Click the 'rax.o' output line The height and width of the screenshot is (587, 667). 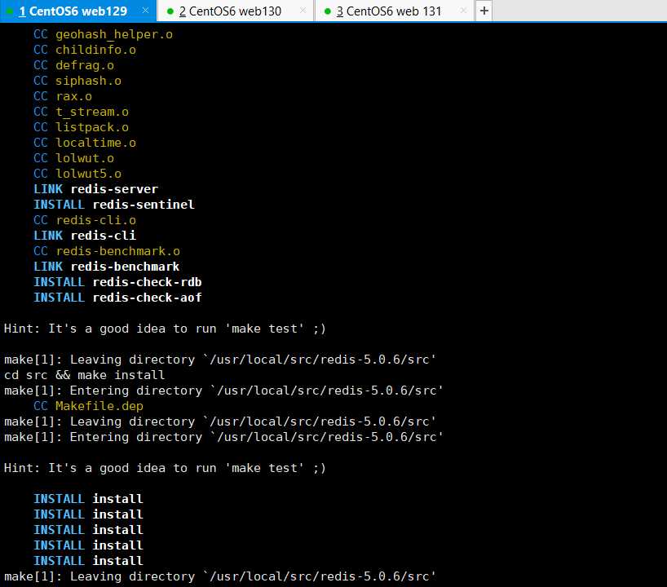click(63, 96)
